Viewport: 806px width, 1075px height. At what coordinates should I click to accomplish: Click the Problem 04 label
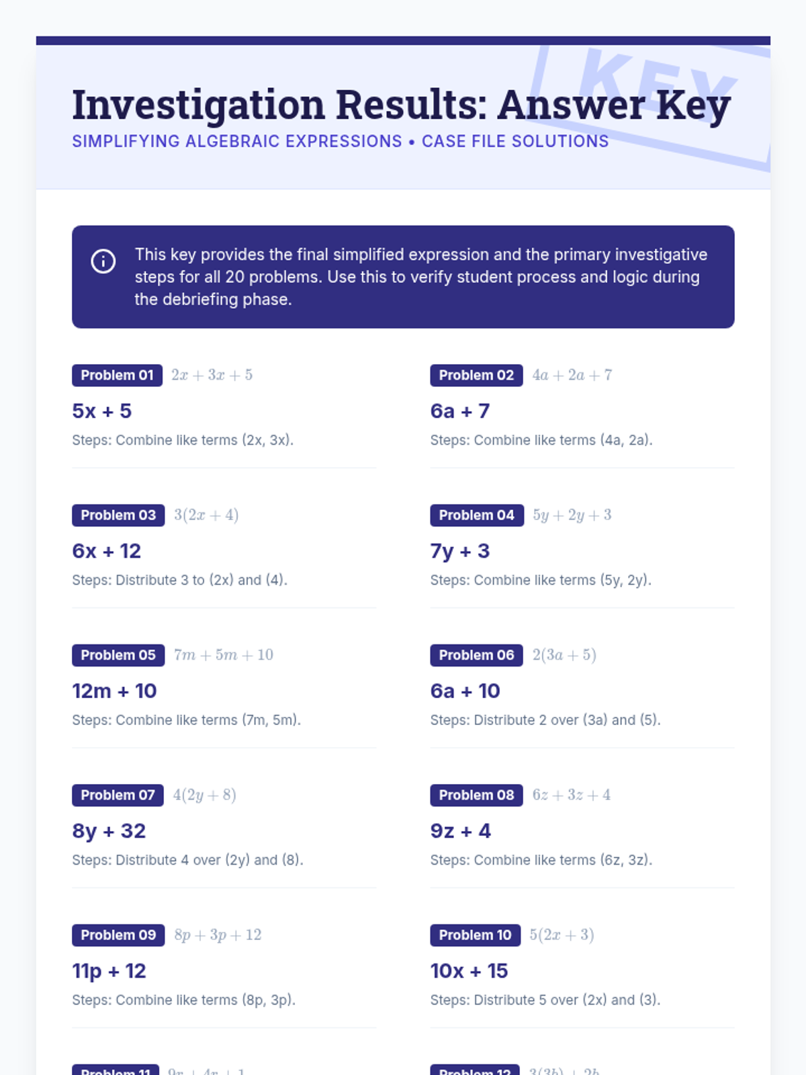476,515
